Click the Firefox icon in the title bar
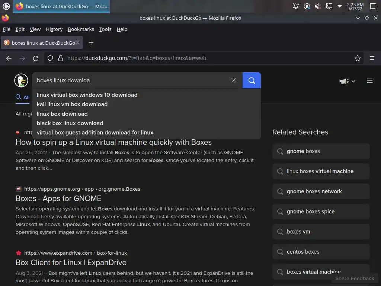This screenshot has width=381, height=286. coord(5,18)
